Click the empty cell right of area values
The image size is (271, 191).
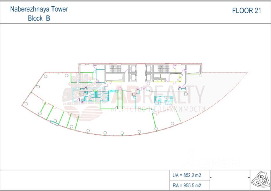(x=229, y=180)
